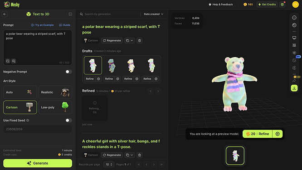Go back using the left arrow icon
Viewport: 302px width, 170px height.
click(x=5, y=14)
